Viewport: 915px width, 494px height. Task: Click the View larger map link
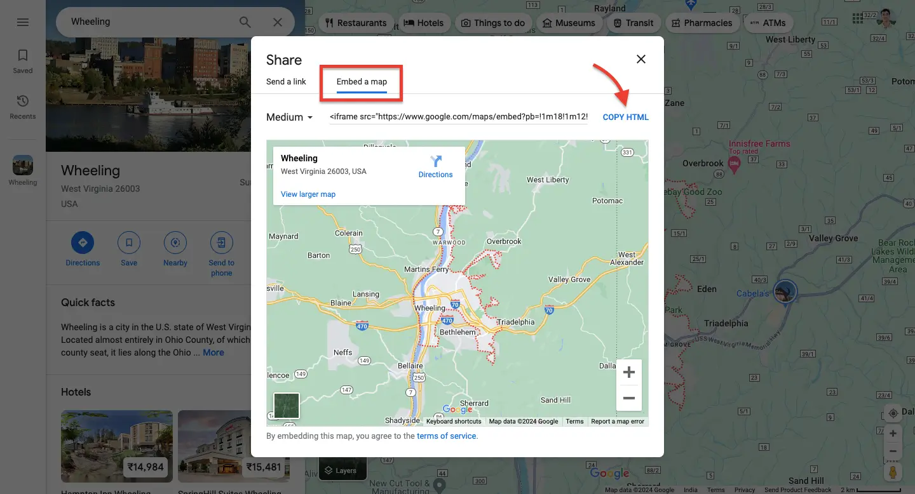coord(308,194)
